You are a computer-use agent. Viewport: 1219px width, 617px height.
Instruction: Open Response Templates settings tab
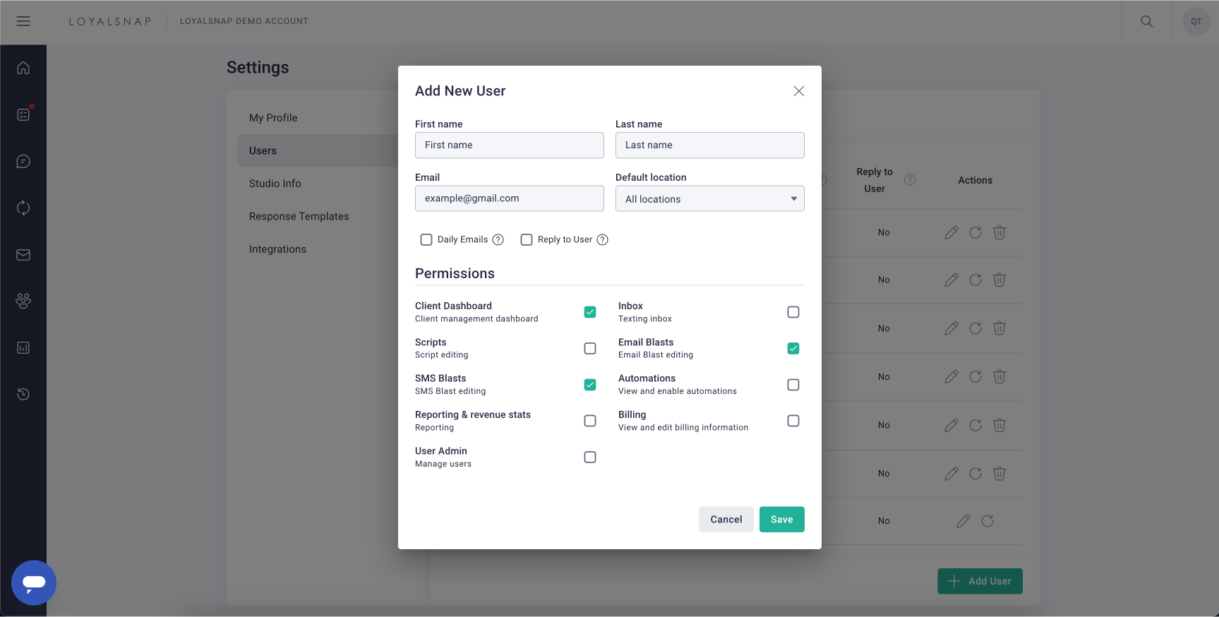click(x=299, y=217)
